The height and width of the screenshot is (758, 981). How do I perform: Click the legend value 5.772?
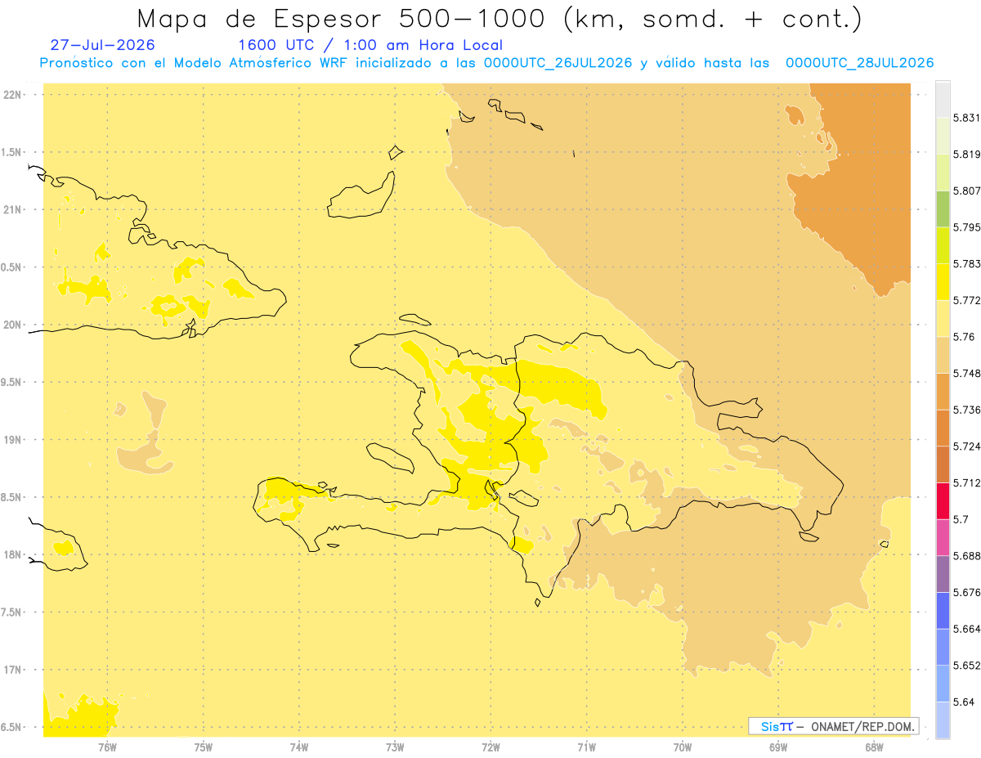pos(966,300)
